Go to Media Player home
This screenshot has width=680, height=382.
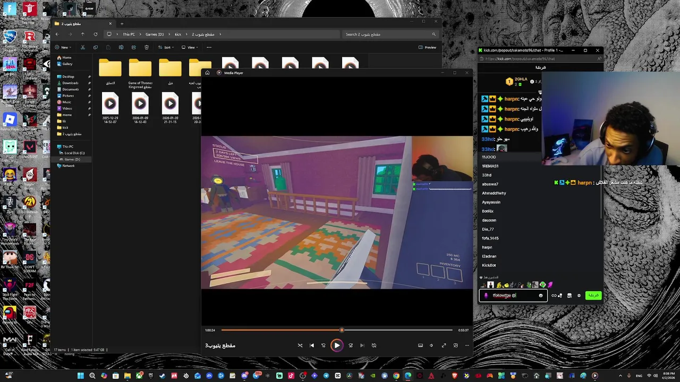(x=207, y=73)
